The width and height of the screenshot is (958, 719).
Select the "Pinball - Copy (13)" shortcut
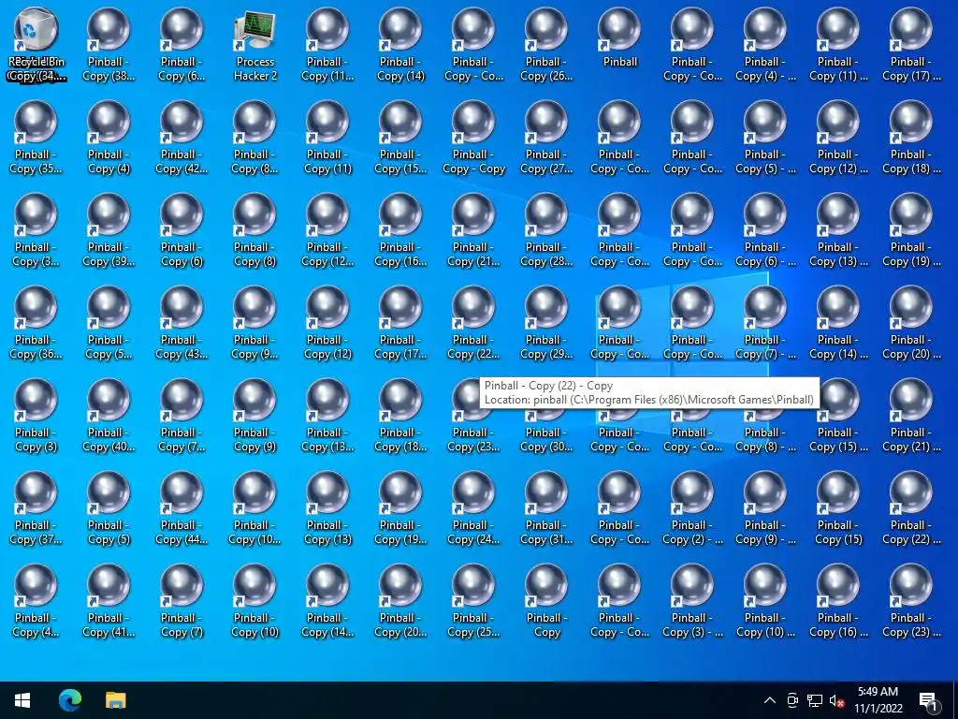(327, 509)
